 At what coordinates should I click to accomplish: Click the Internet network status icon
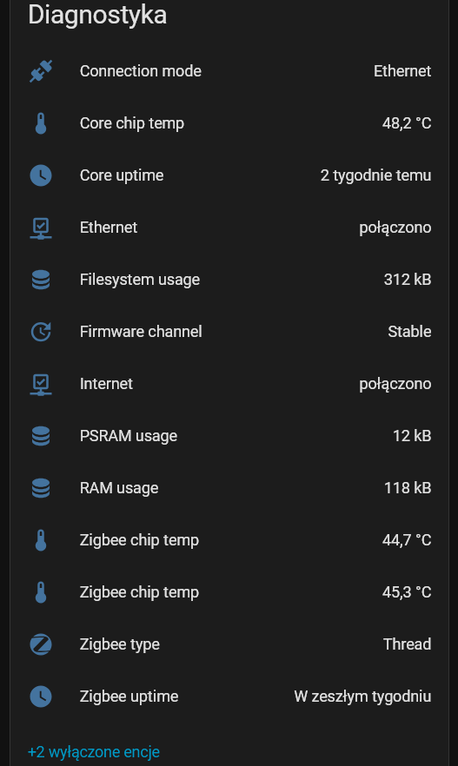click(41, 384)
